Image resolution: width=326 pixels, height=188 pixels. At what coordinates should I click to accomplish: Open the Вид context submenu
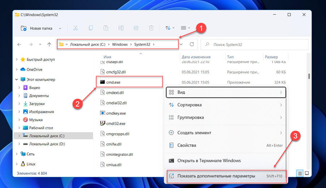(226, 92)
